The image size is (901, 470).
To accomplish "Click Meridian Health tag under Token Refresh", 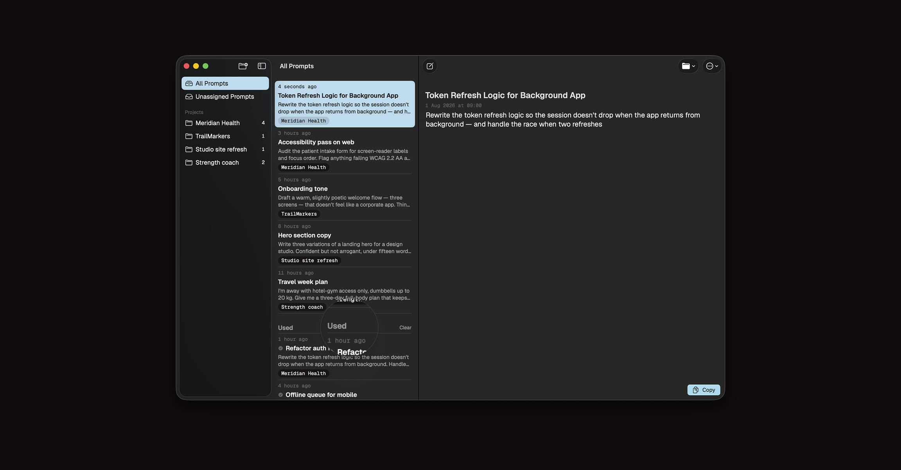I will (x=303, y=121).
